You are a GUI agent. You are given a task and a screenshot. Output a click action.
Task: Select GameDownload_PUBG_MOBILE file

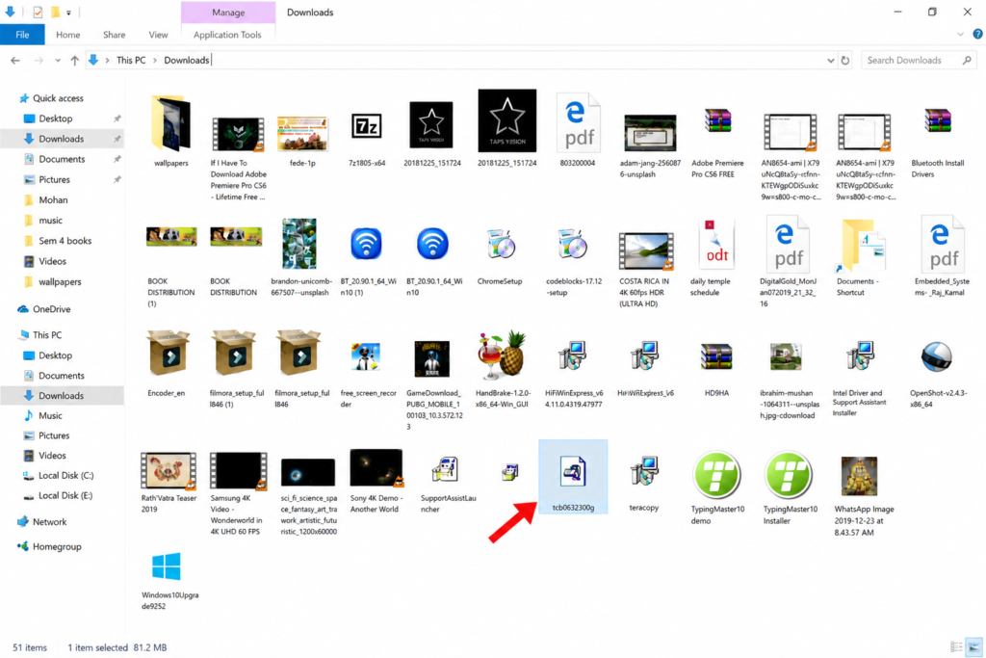pos(432,358)
